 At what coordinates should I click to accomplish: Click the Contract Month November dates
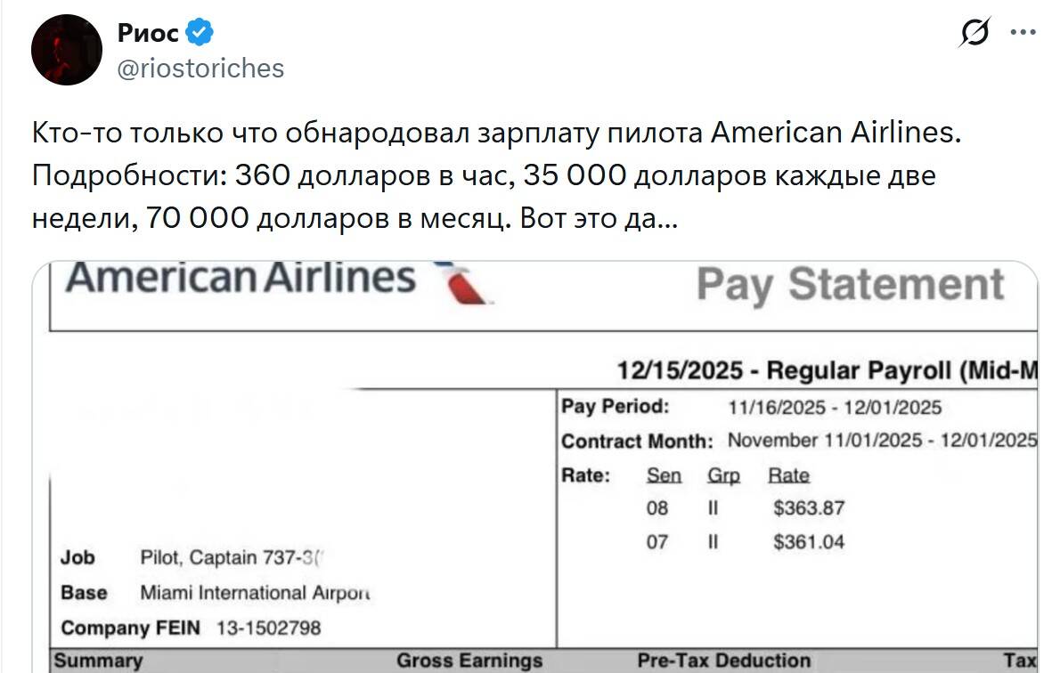[882, 441]
